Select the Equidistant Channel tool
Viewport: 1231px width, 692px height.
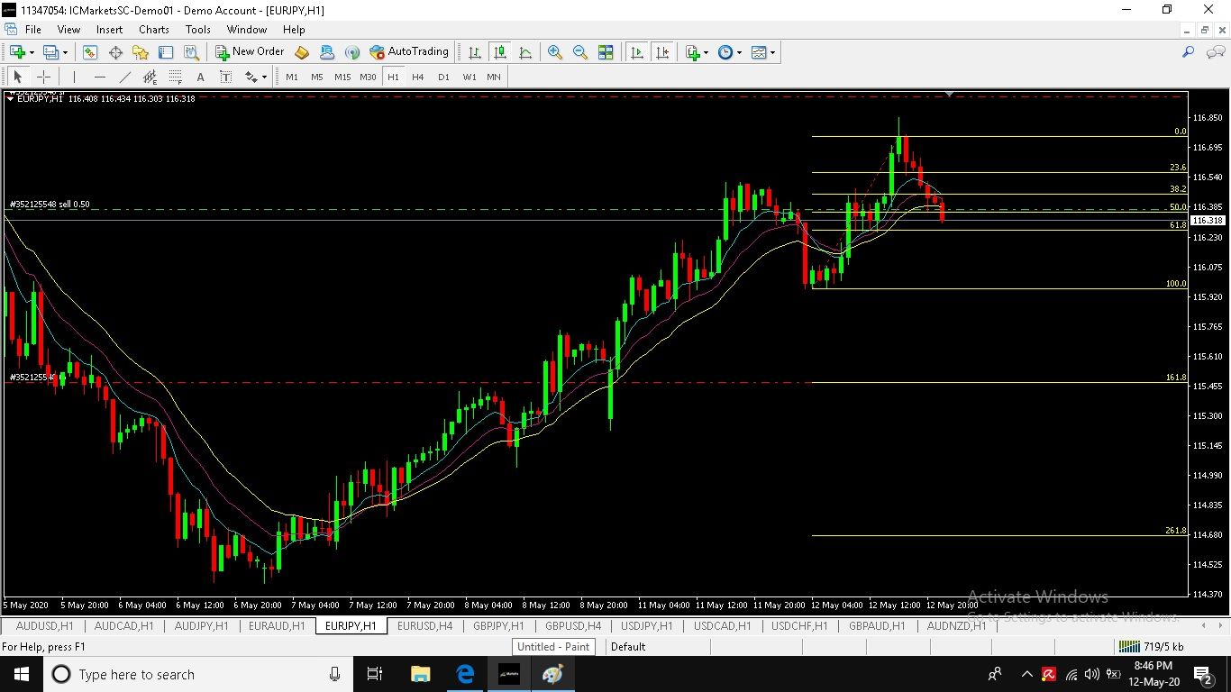[x=150, y=77]
